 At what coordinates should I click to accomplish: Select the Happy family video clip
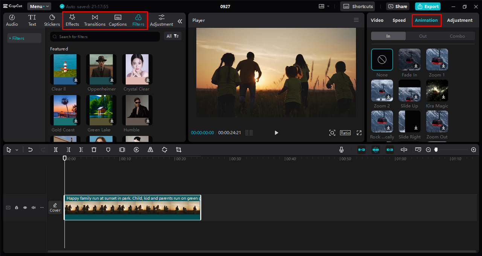[x=133, y=208]
